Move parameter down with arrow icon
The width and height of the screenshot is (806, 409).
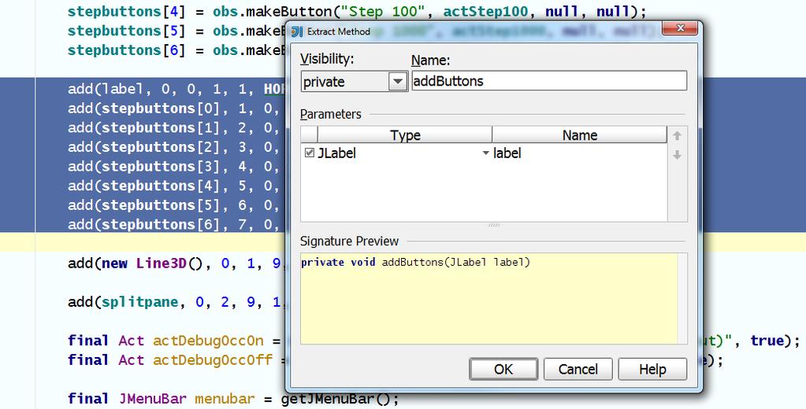point(677,154)
